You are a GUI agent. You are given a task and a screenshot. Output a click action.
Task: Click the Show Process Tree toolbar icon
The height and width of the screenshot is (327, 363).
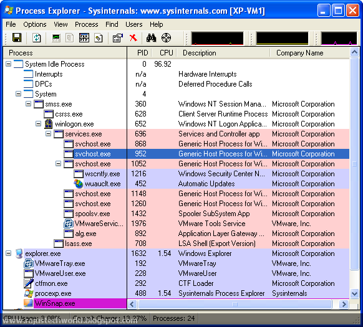69,38
